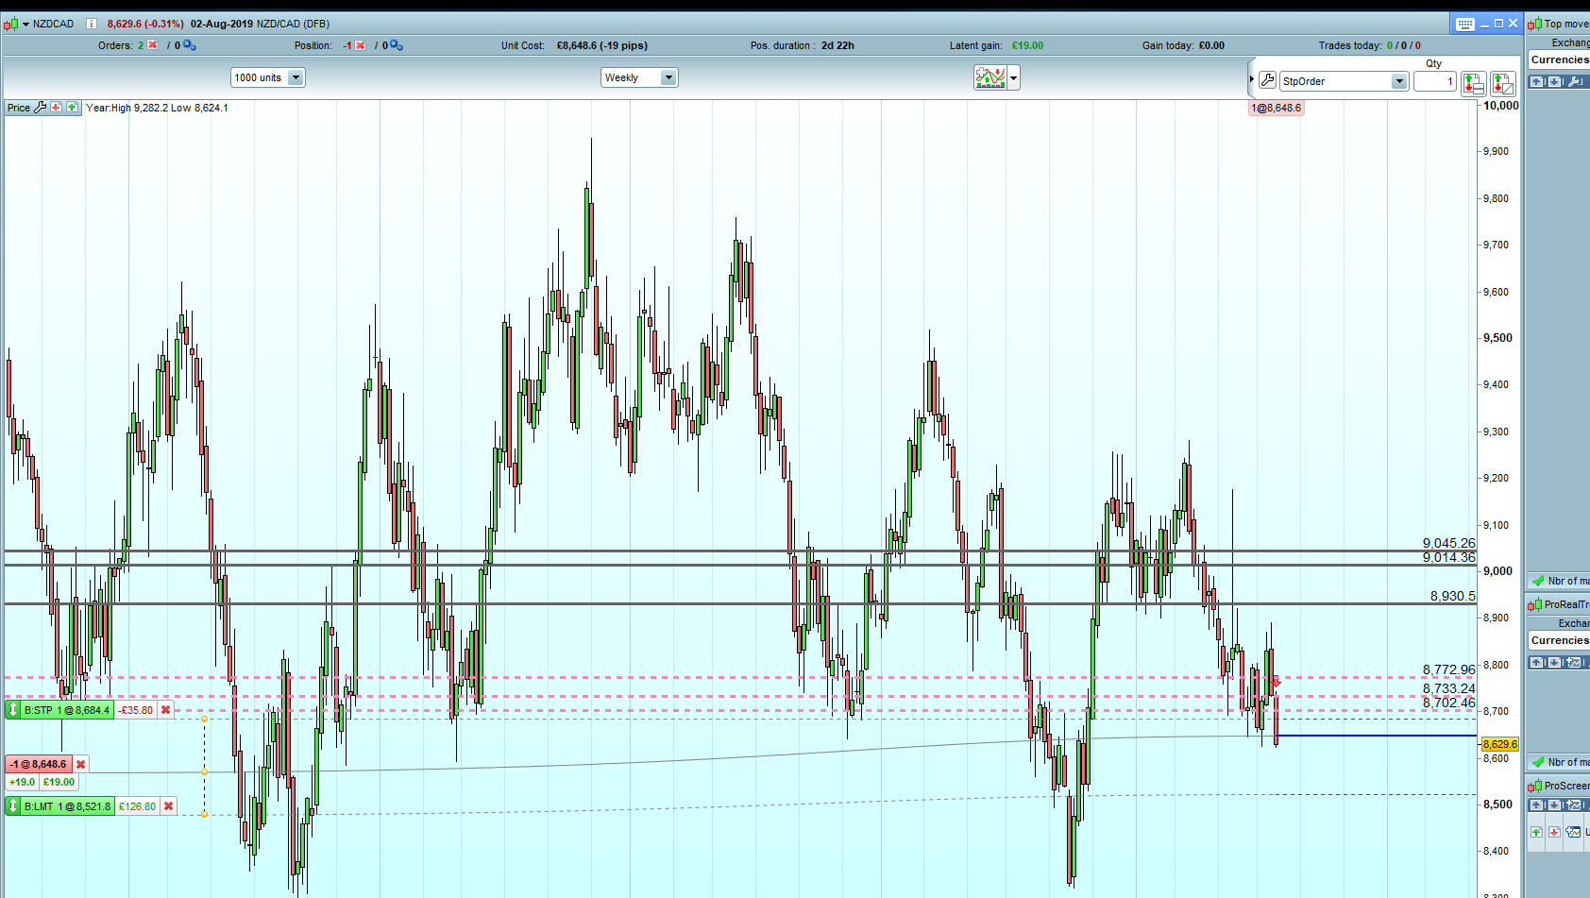
Task: Click the 1@8,648.6 position marker above the chart
Action: click(1276, 108)
